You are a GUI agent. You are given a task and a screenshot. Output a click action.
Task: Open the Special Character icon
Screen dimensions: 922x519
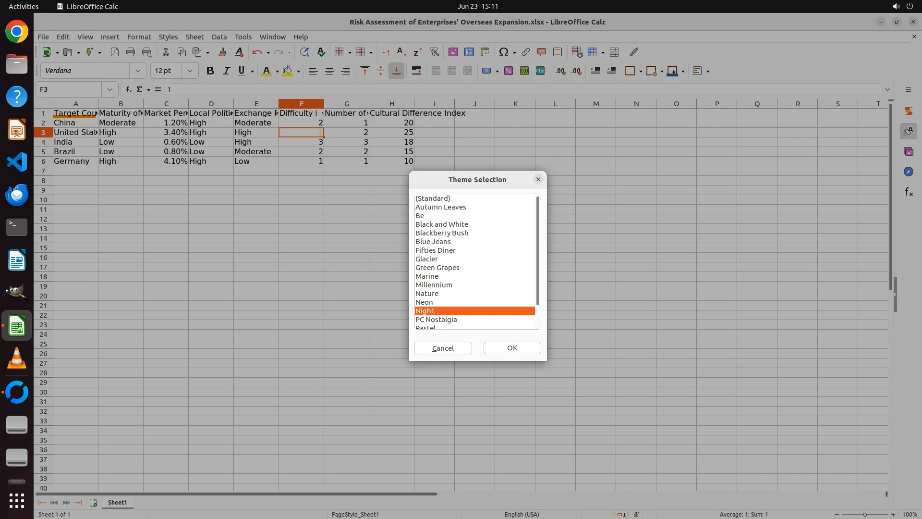[503, 52]
